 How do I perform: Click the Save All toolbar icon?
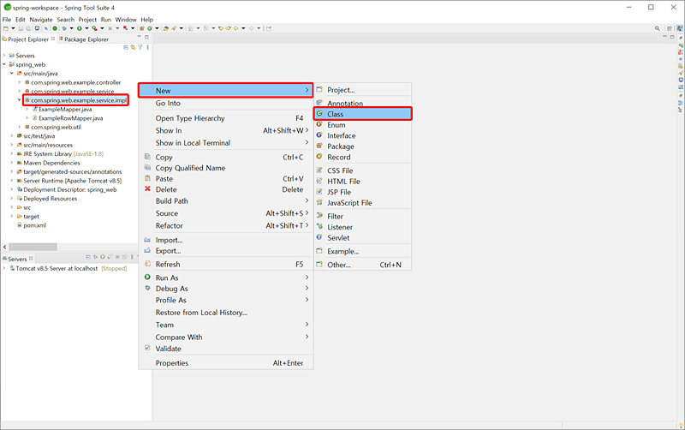click(x=28, y=28)
